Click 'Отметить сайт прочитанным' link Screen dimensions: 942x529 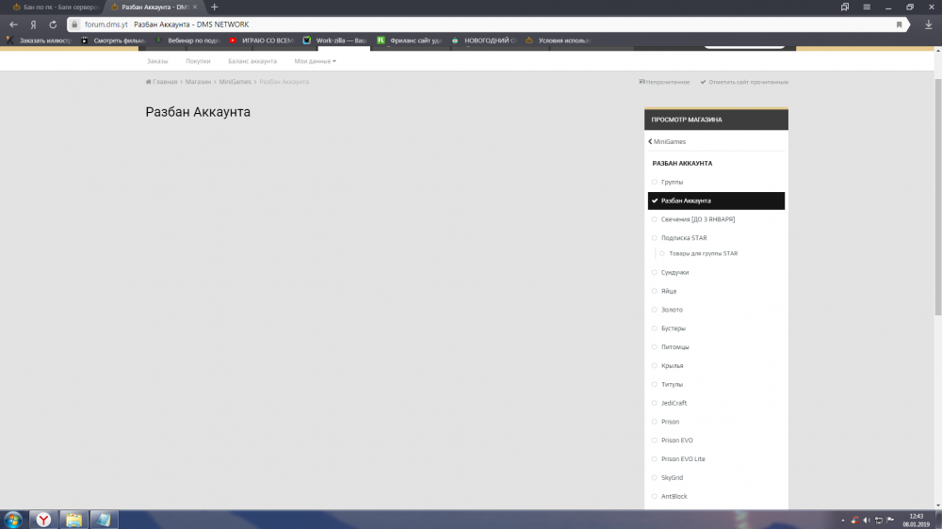point(744,82)
